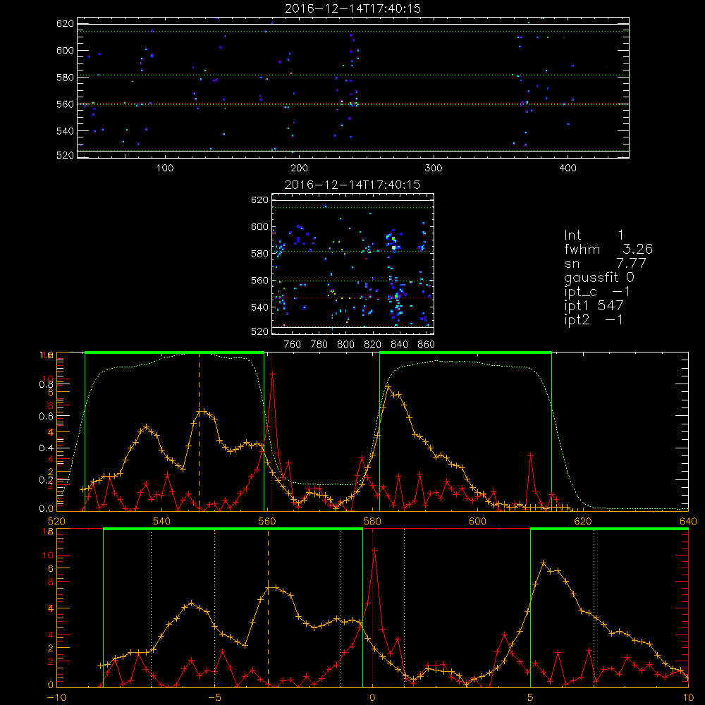Click the green vertical line at 560 in the profile plot
Viewport: 705px width, 705px height.
[x=264, y=431]
